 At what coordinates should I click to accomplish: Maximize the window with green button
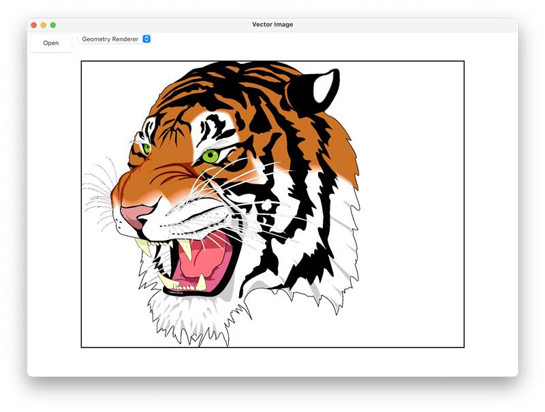[53, 25]
